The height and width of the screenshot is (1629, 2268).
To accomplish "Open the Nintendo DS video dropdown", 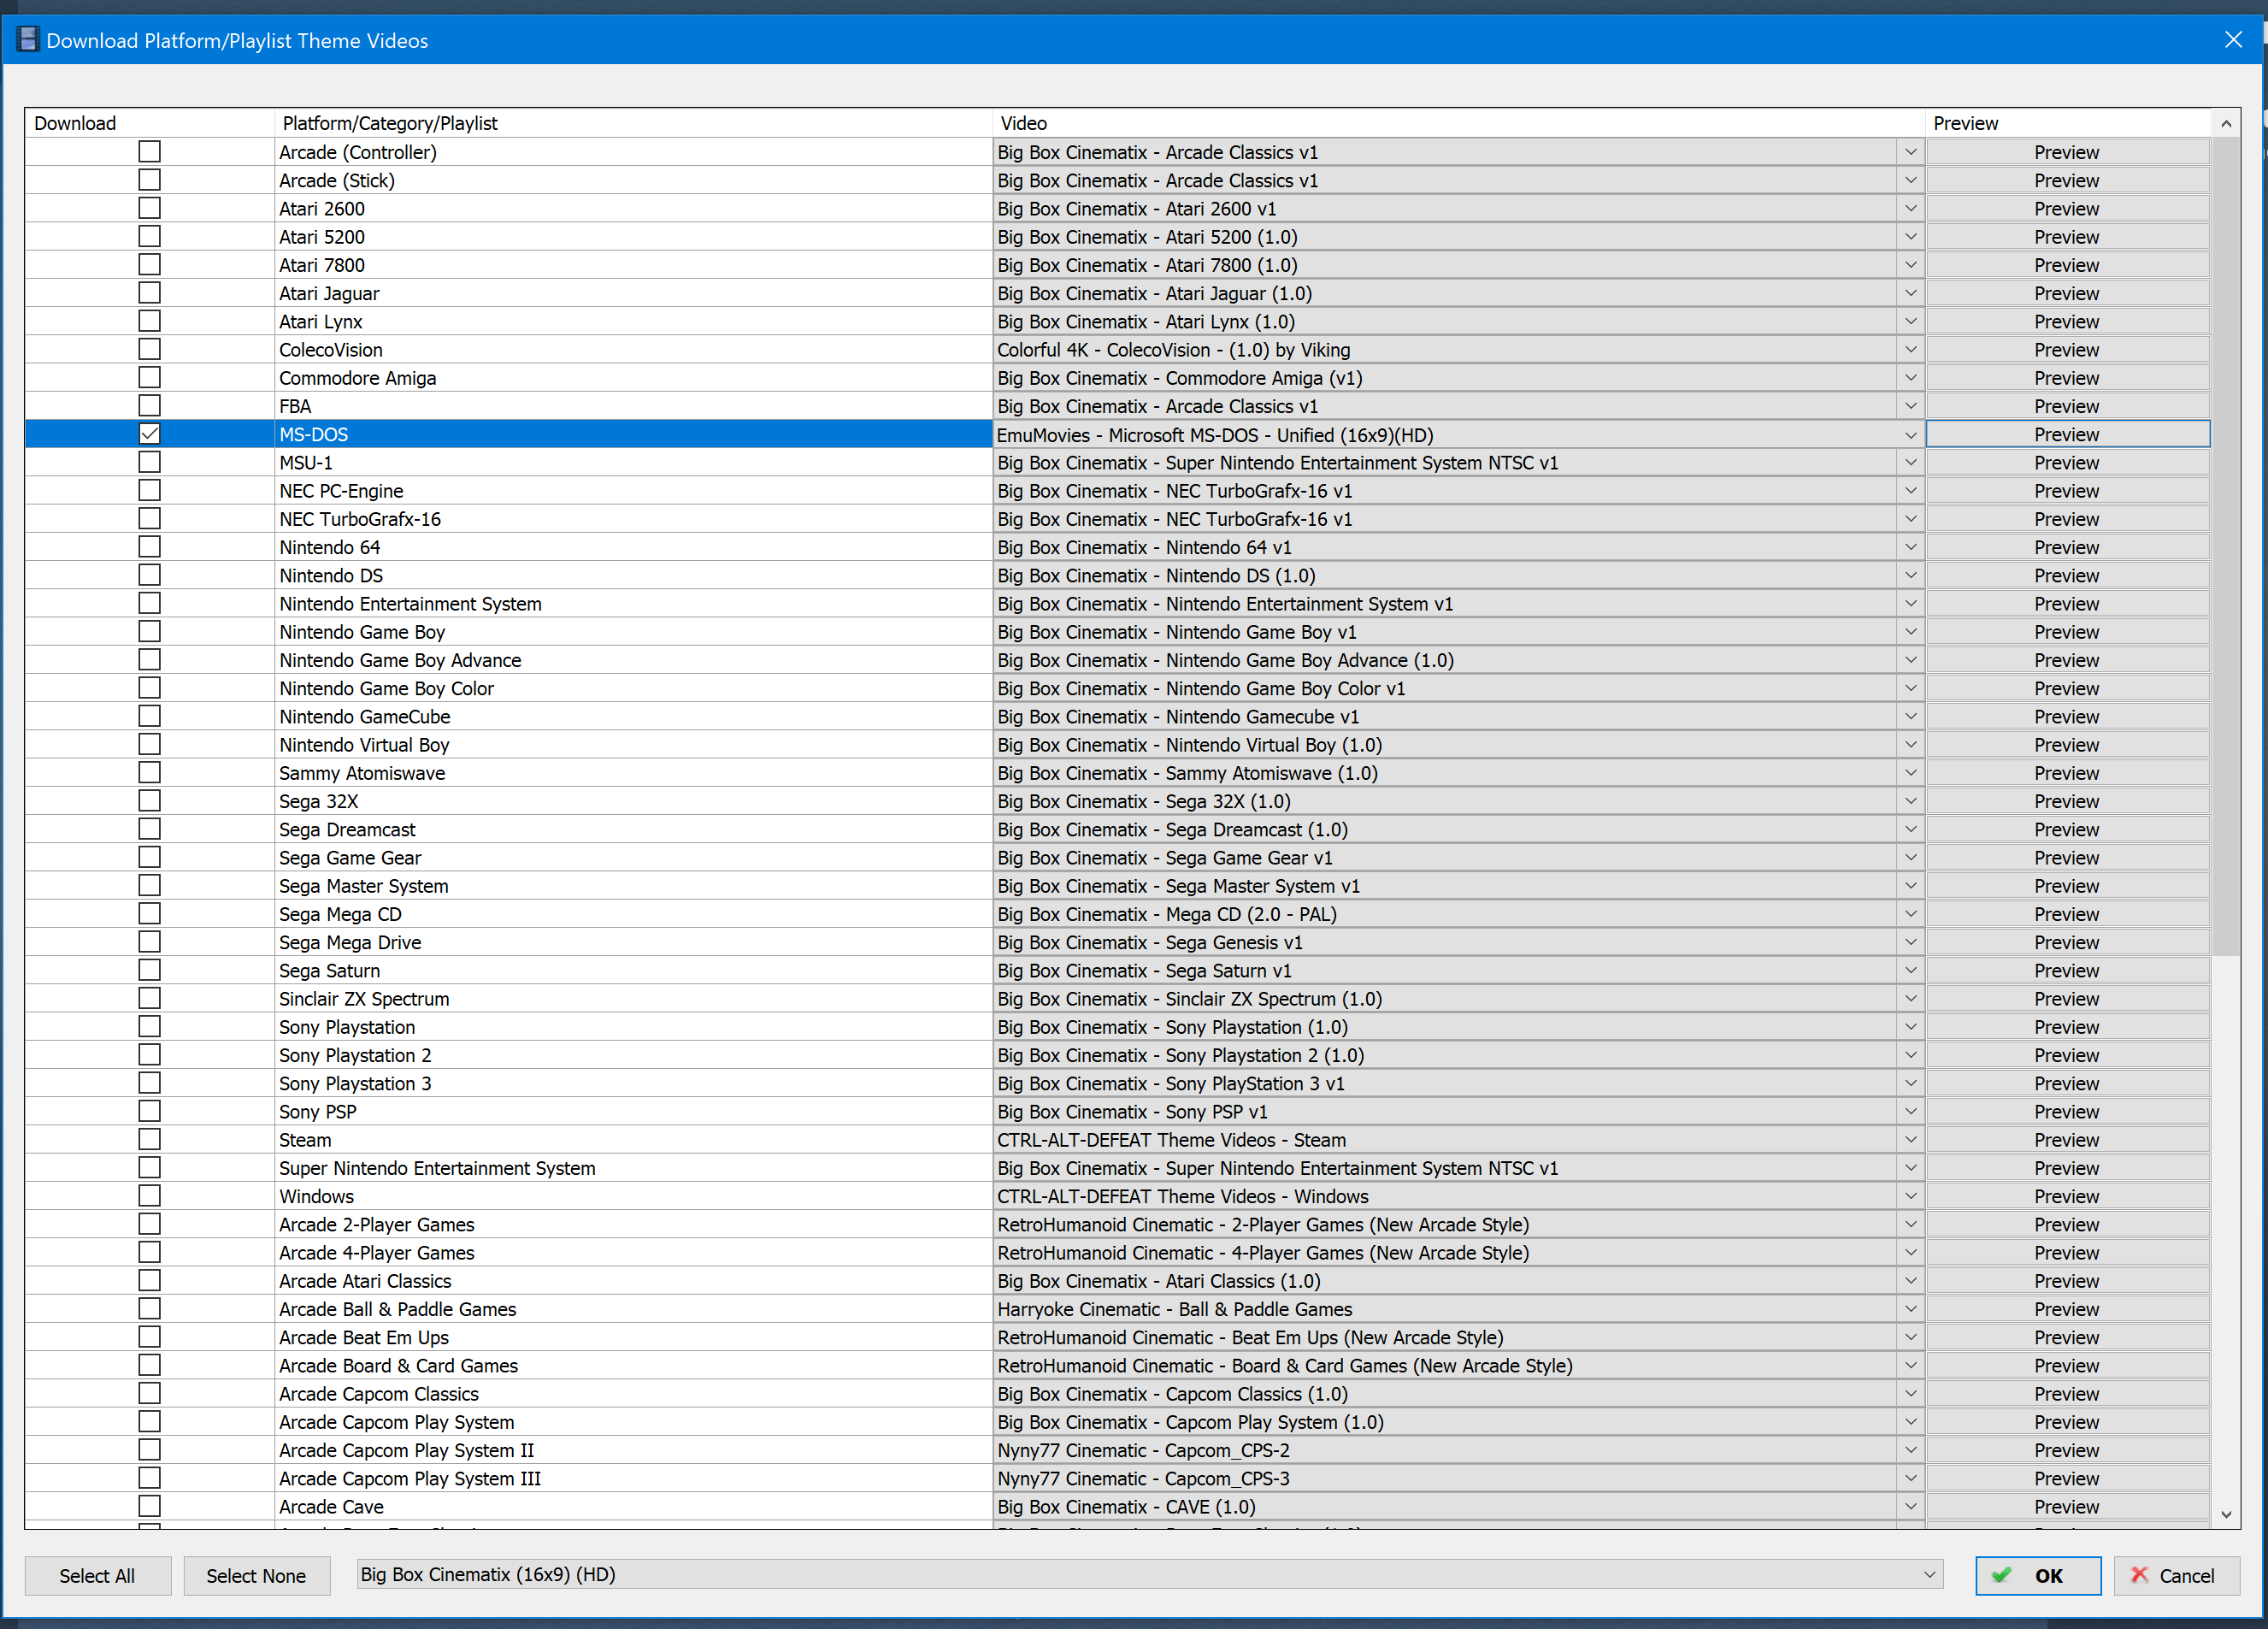I will [x=1910, y=575].
